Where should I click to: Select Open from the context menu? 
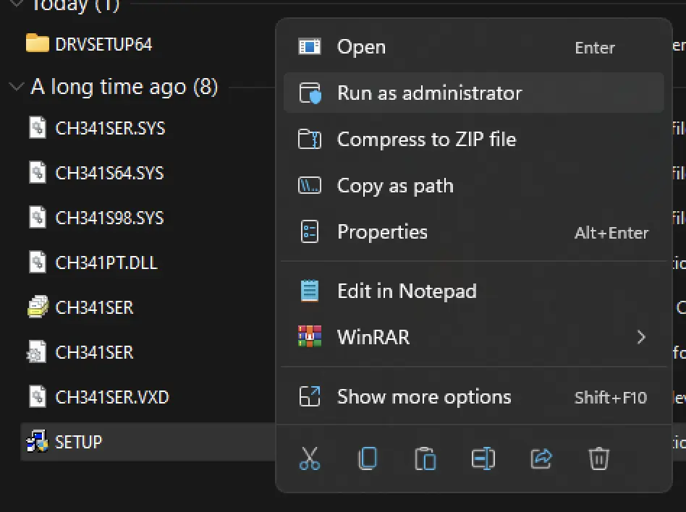pos(361,47)
